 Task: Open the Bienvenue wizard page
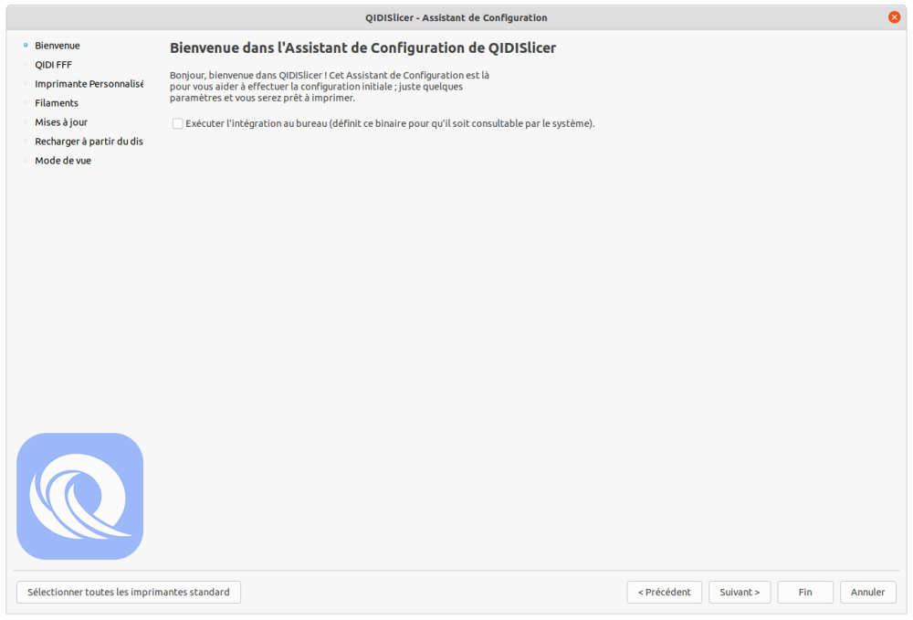57,46
